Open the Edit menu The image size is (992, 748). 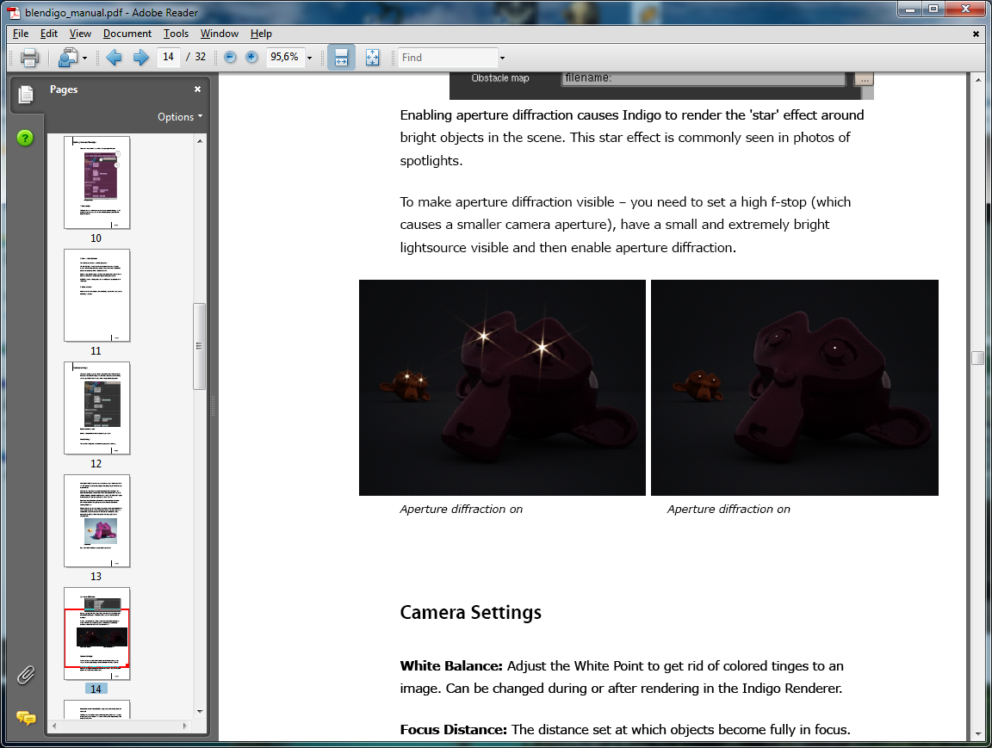(x=49, y=34)
